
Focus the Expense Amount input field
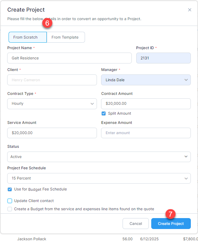point(146,133)
